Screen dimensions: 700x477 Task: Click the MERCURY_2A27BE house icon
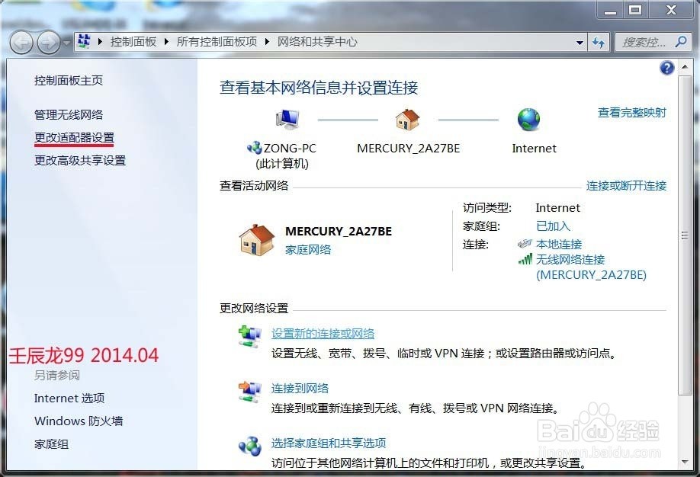point(407,119)
